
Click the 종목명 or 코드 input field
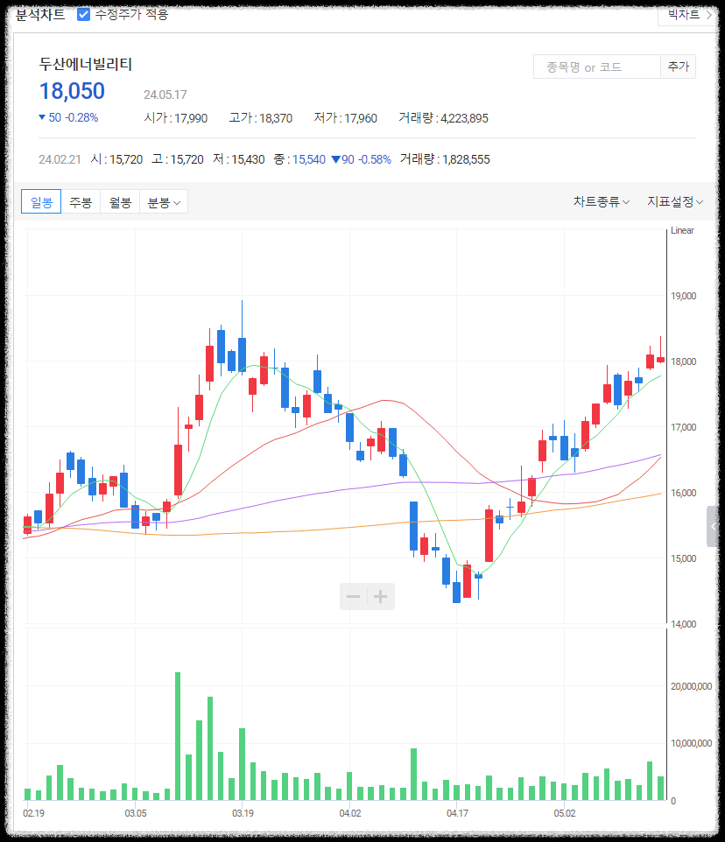[596, 67]
